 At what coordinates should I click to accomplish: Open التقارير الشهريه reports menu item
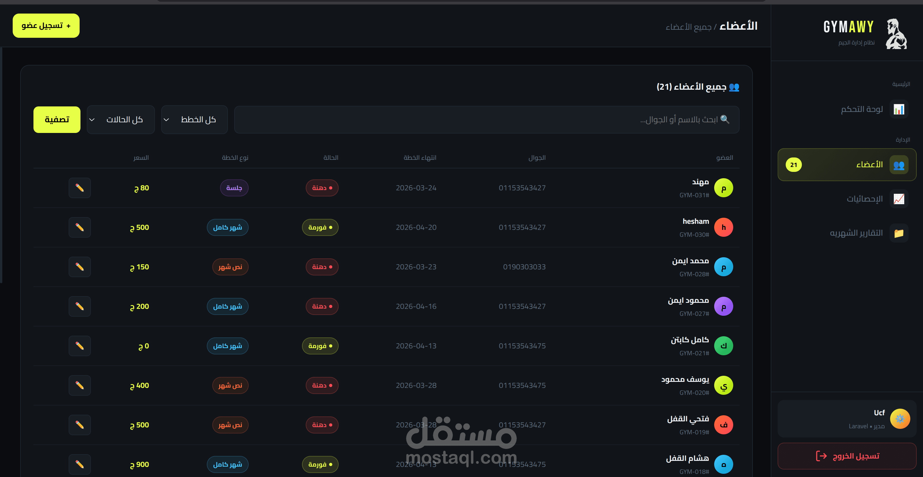click(856, 233)
